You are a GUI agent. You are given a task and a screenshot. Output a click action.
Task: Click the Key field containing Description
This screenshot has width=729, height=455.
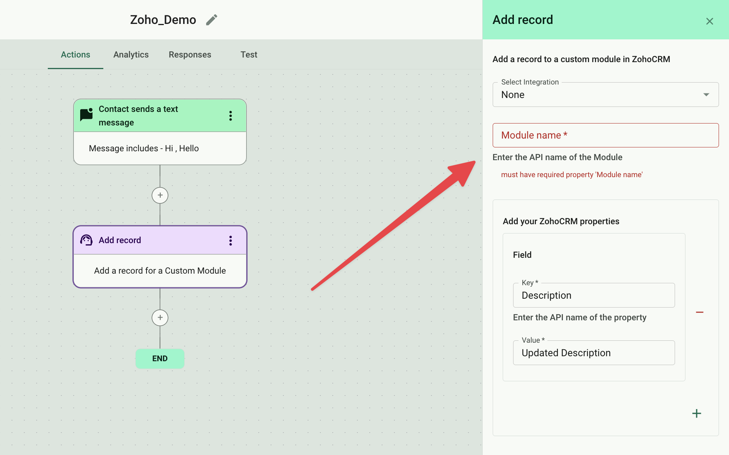tap(594, 295)
